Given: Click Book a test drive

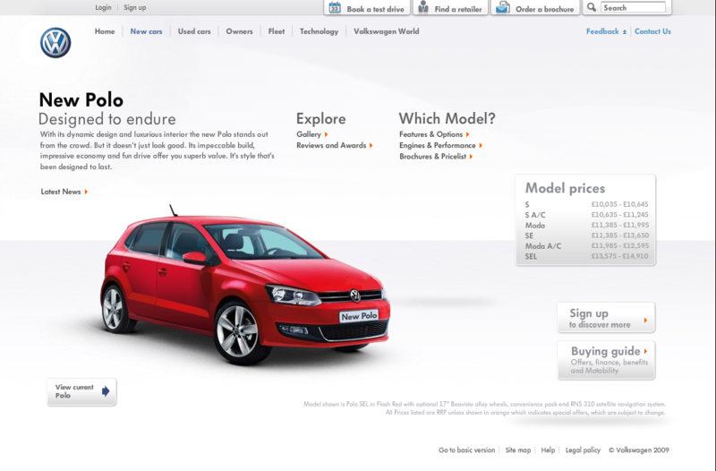Looking at the screenshot, I should 367,8.
